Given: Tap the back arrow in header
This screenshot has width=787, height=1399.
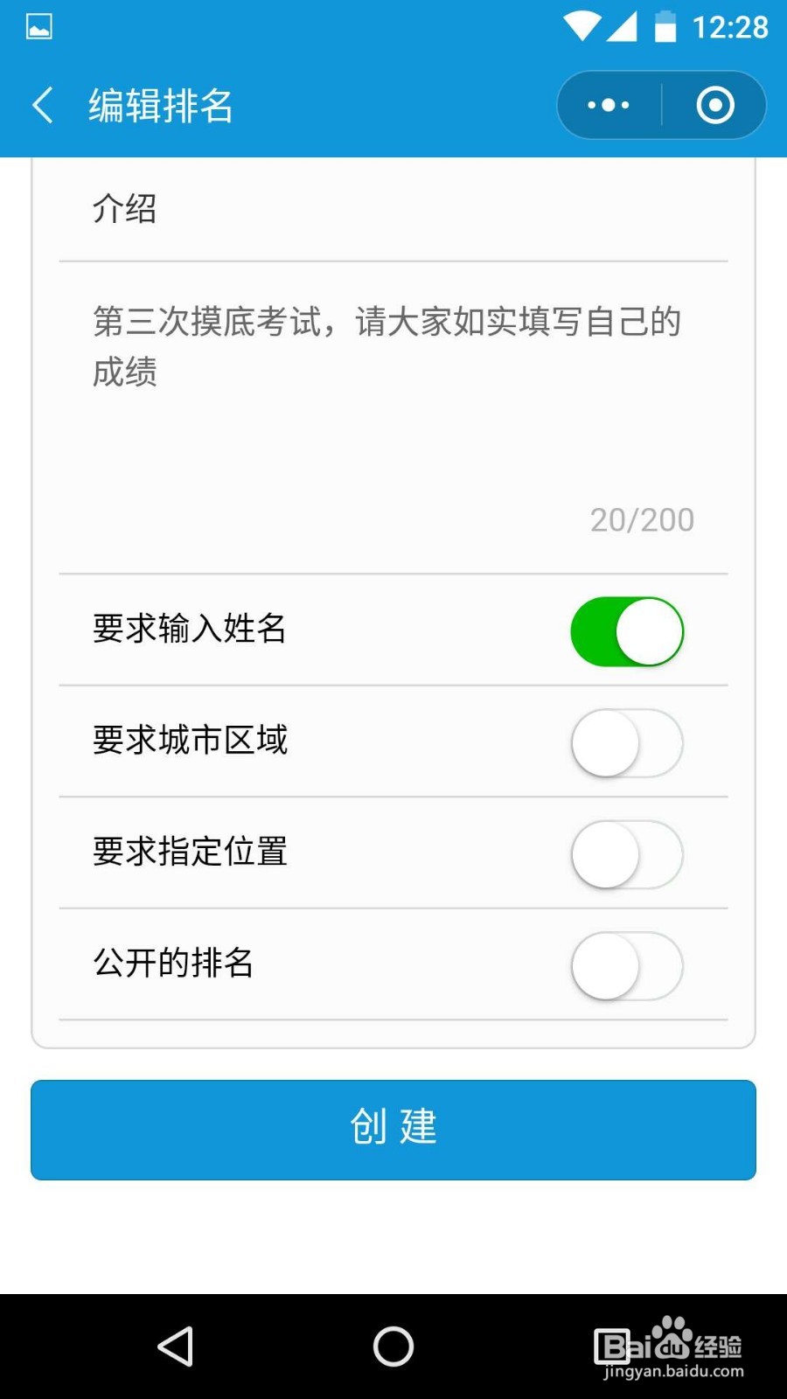Looking at the screenshot, I should point(43,105).
